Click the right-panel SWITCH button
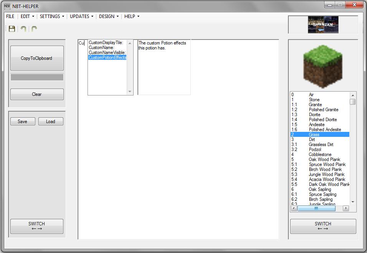Image resolution: width=367 pixels, height=253 pixels. coord(323,226)
